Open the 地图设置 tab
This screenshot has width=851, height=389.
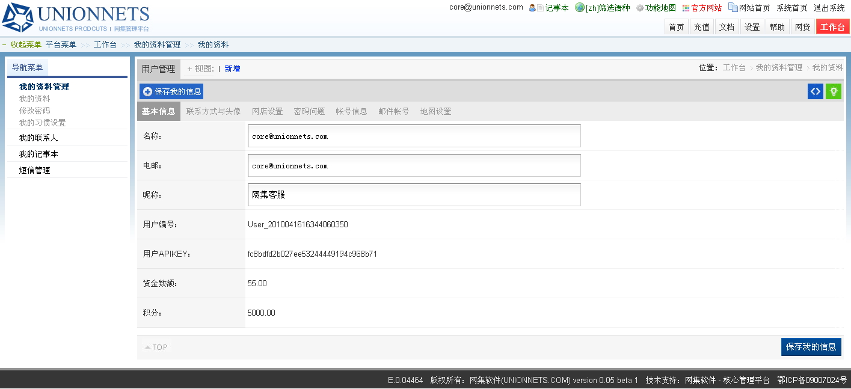click(435, 111)
